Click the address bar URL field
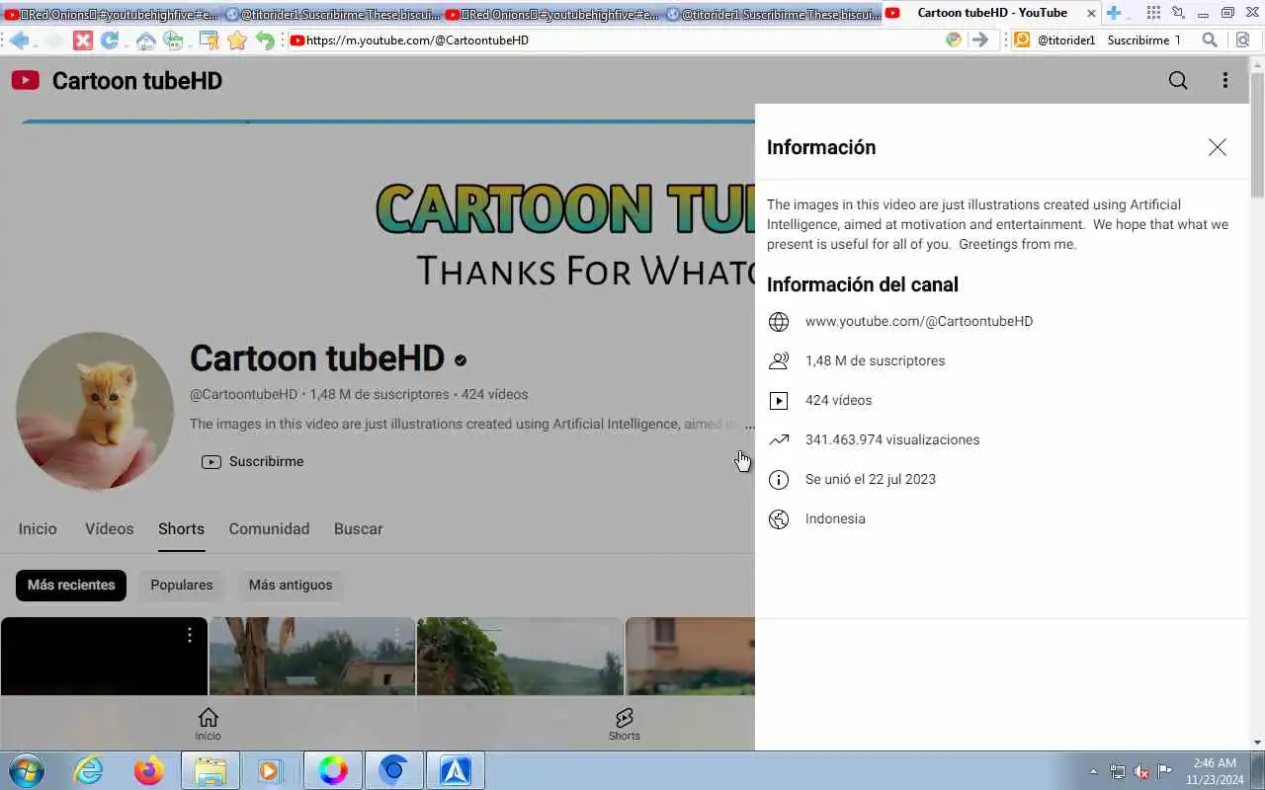 [613, 40]
